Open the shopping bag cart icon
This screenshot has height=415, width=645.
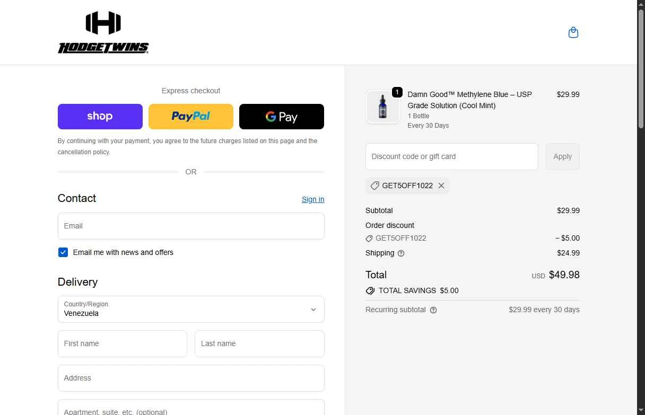pyautogui.click(x=573, y=32)
